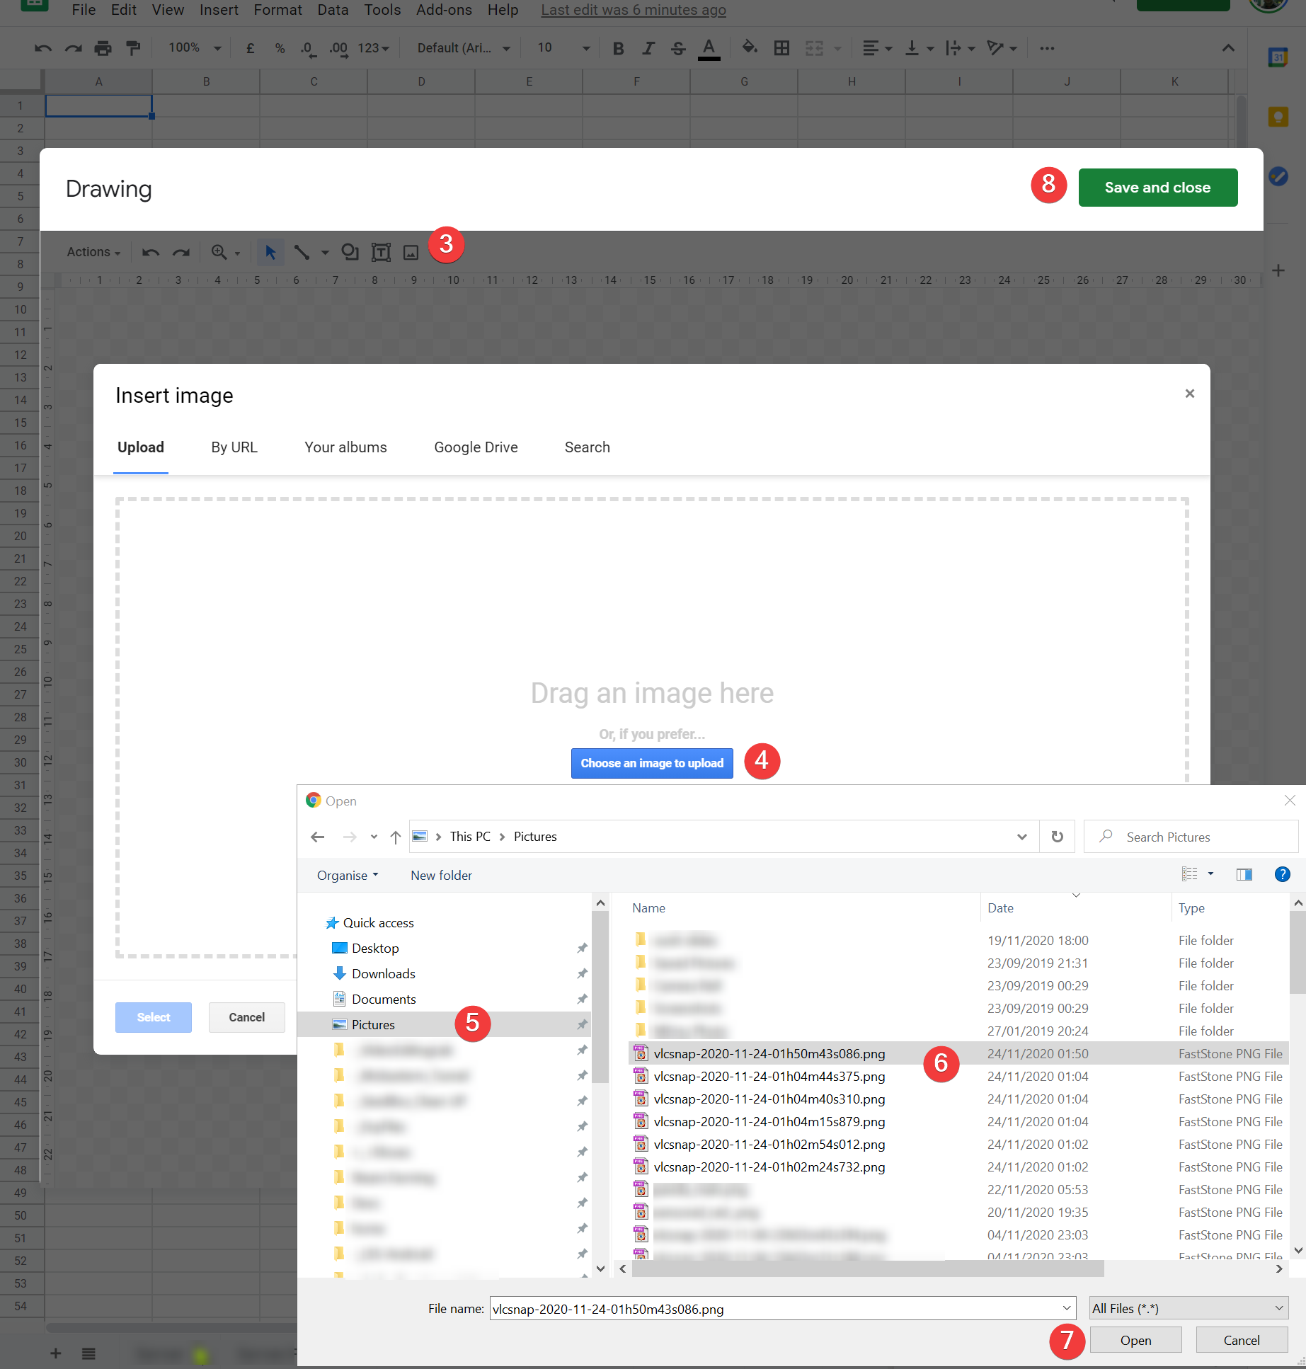Click the borders icon in Sheets toolbar
This screenshot has width=1306, height=1369.
[x=781, y=48]
